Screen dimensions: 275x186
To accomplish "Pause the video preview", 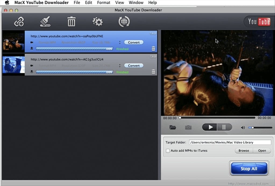I will point(224,127).
